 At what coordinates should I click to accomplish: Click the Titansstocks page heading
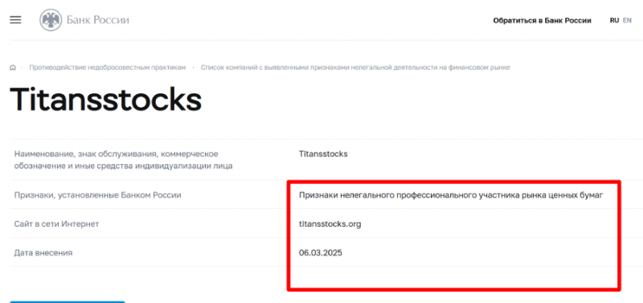106,99
